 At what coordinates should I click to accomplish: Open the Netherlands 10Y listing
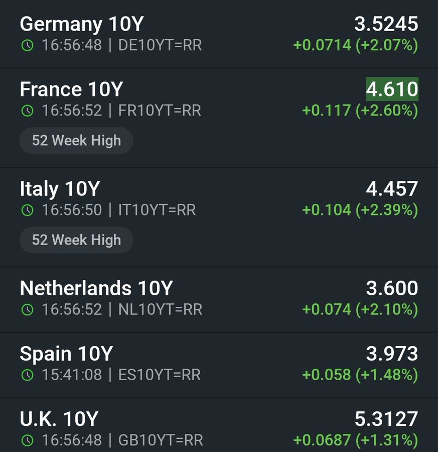point(219,300)
